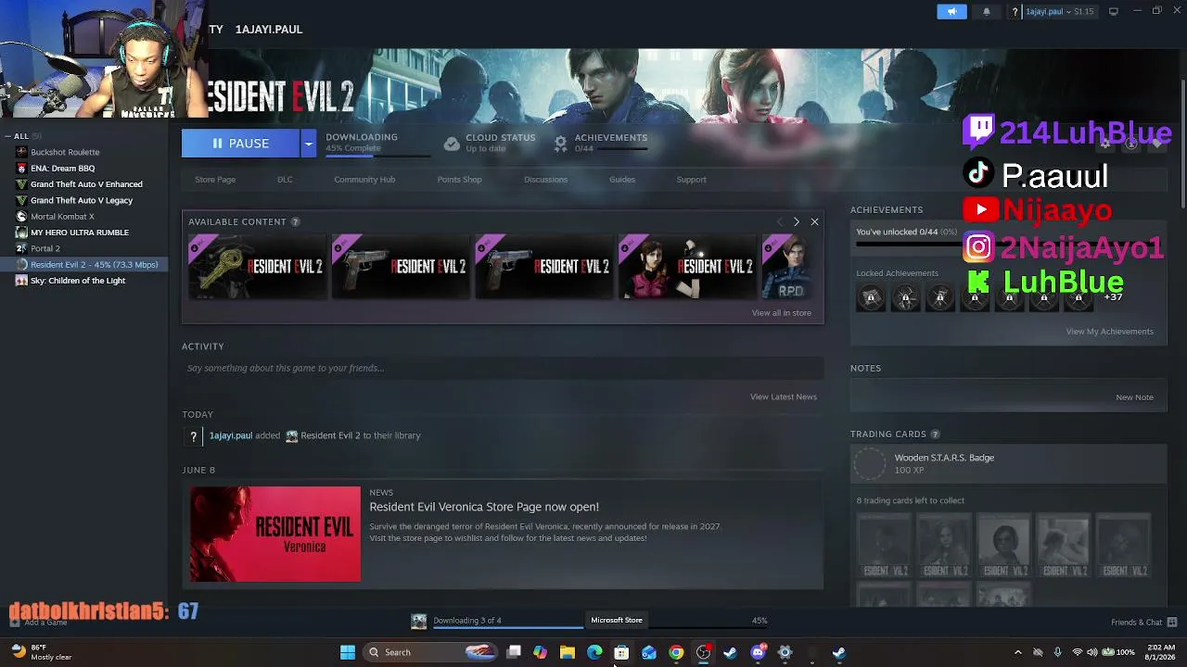This screenshot has height=667, width=1187.
Task: Open Buckshot Roulette from the library list
Action: 65,152
